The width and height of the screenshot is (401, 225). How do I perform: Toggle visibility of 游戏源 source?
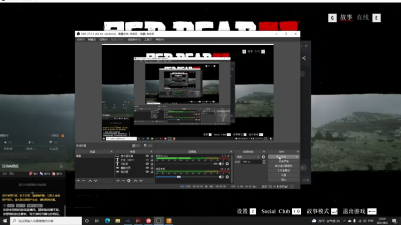point(147,172)
